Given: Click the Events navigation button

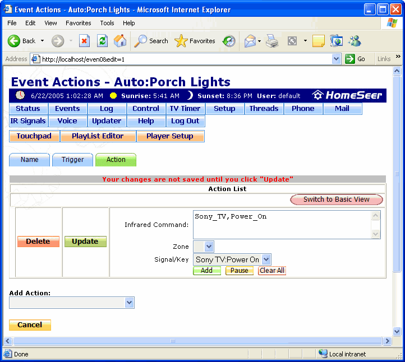Looking at the screenshot, I should tap(67, 109).
